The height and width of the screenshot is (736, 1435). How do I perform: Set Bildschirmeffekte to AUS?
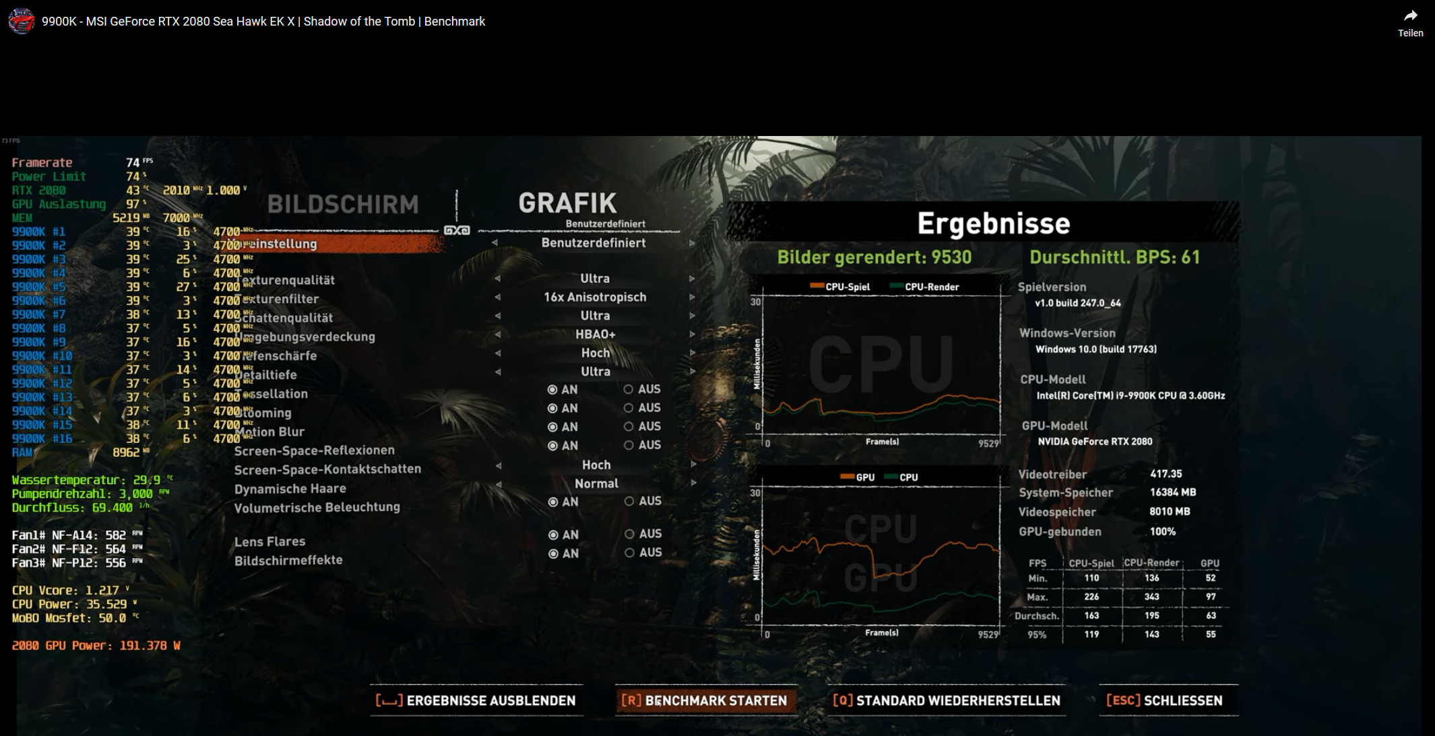(643, 553)
